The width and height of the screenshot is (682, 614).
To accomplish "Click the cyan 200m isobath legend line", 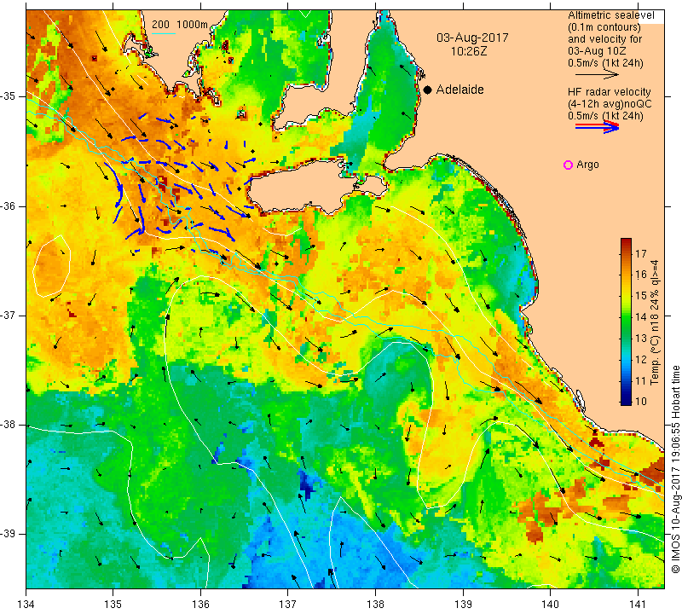I will (x=164, y=33).
